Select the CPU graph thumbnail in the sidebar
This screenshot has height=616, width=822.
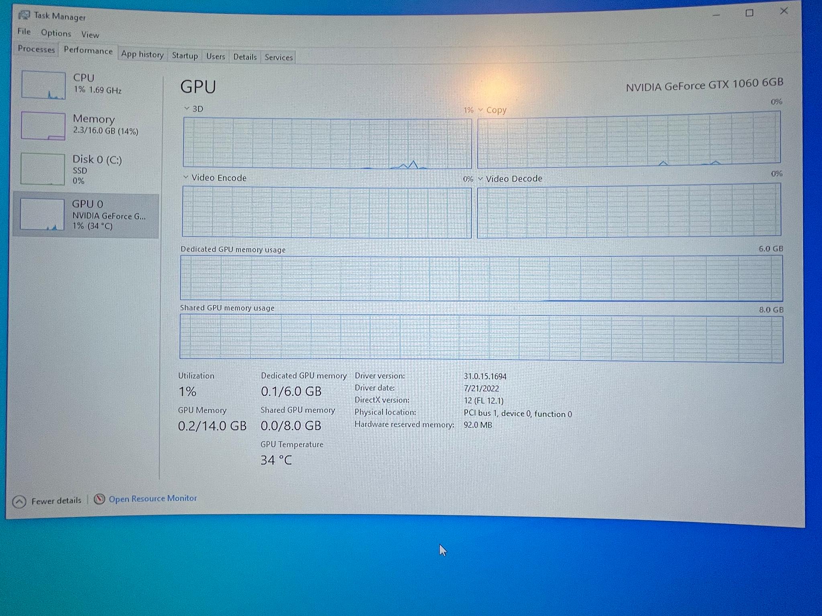(x=43, y=85)
